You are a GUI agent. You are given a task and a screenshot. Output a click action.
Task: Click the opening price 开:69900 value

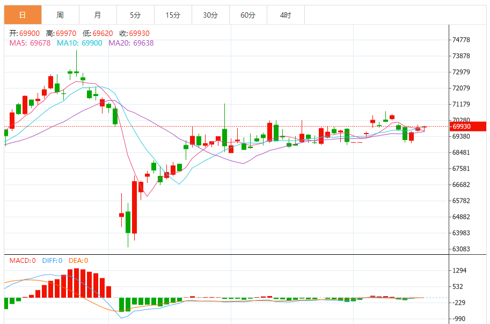[24, 33]
